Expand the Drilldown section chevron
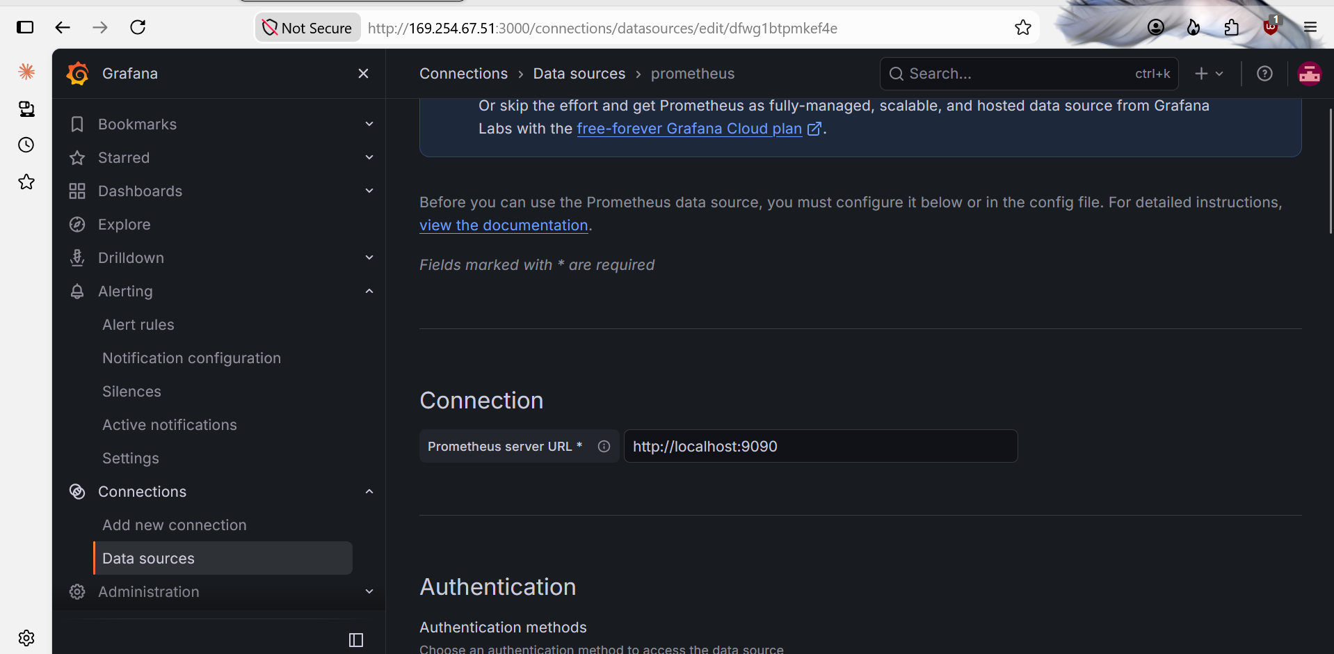 (369, 257)
